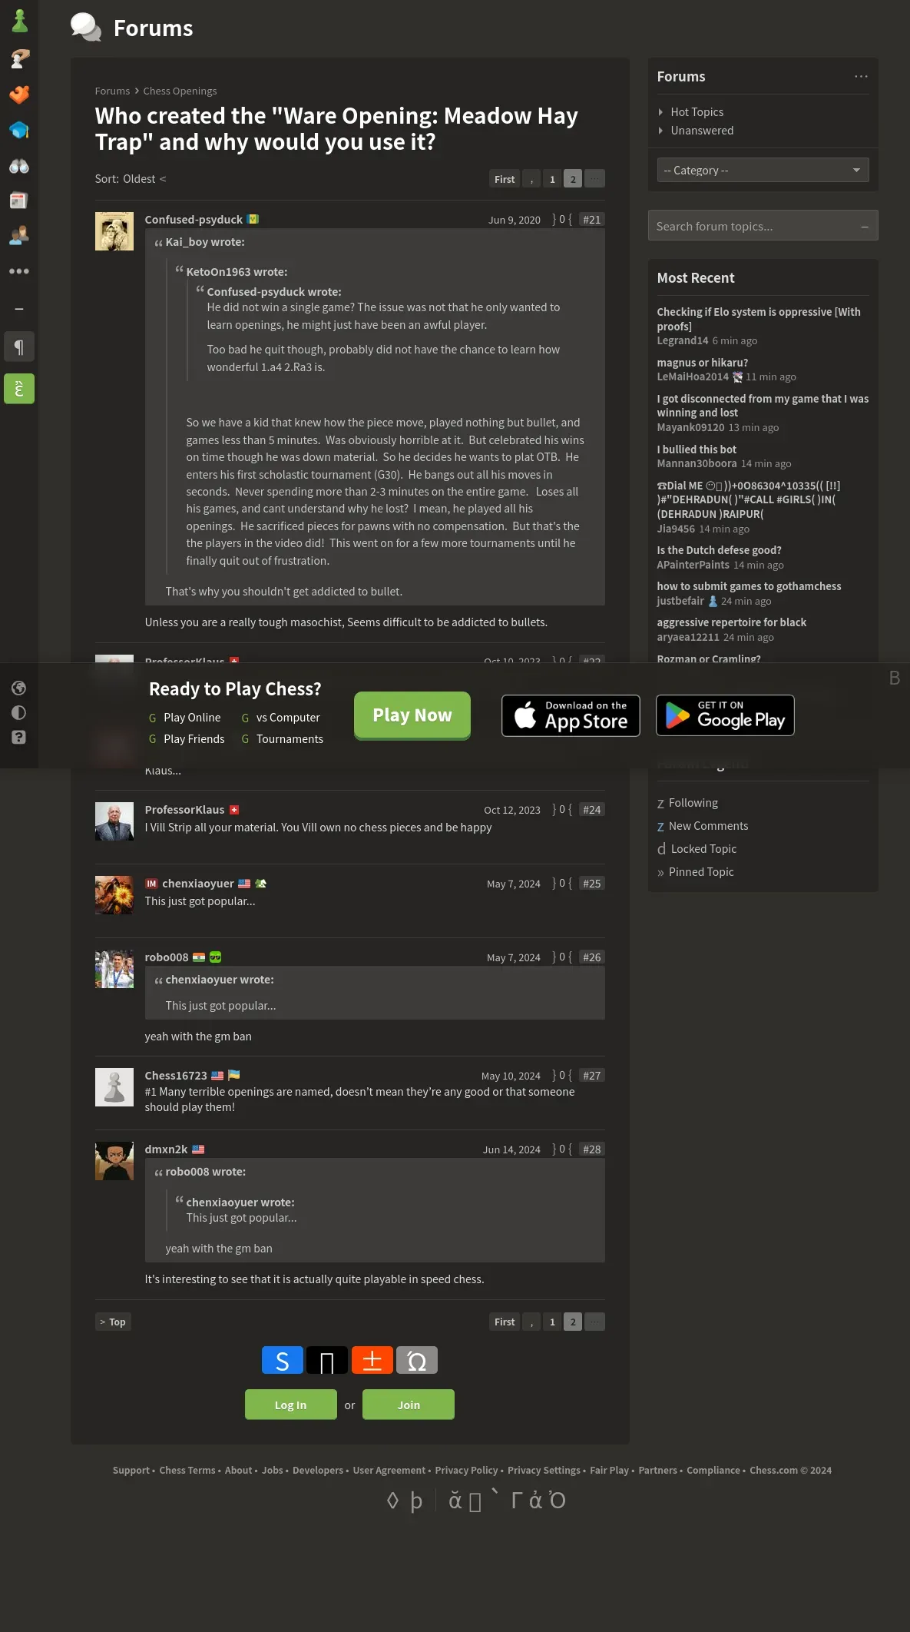Open the Category dropdown
Viewport: 910px width, 1632px height.
tap(763, 170)
